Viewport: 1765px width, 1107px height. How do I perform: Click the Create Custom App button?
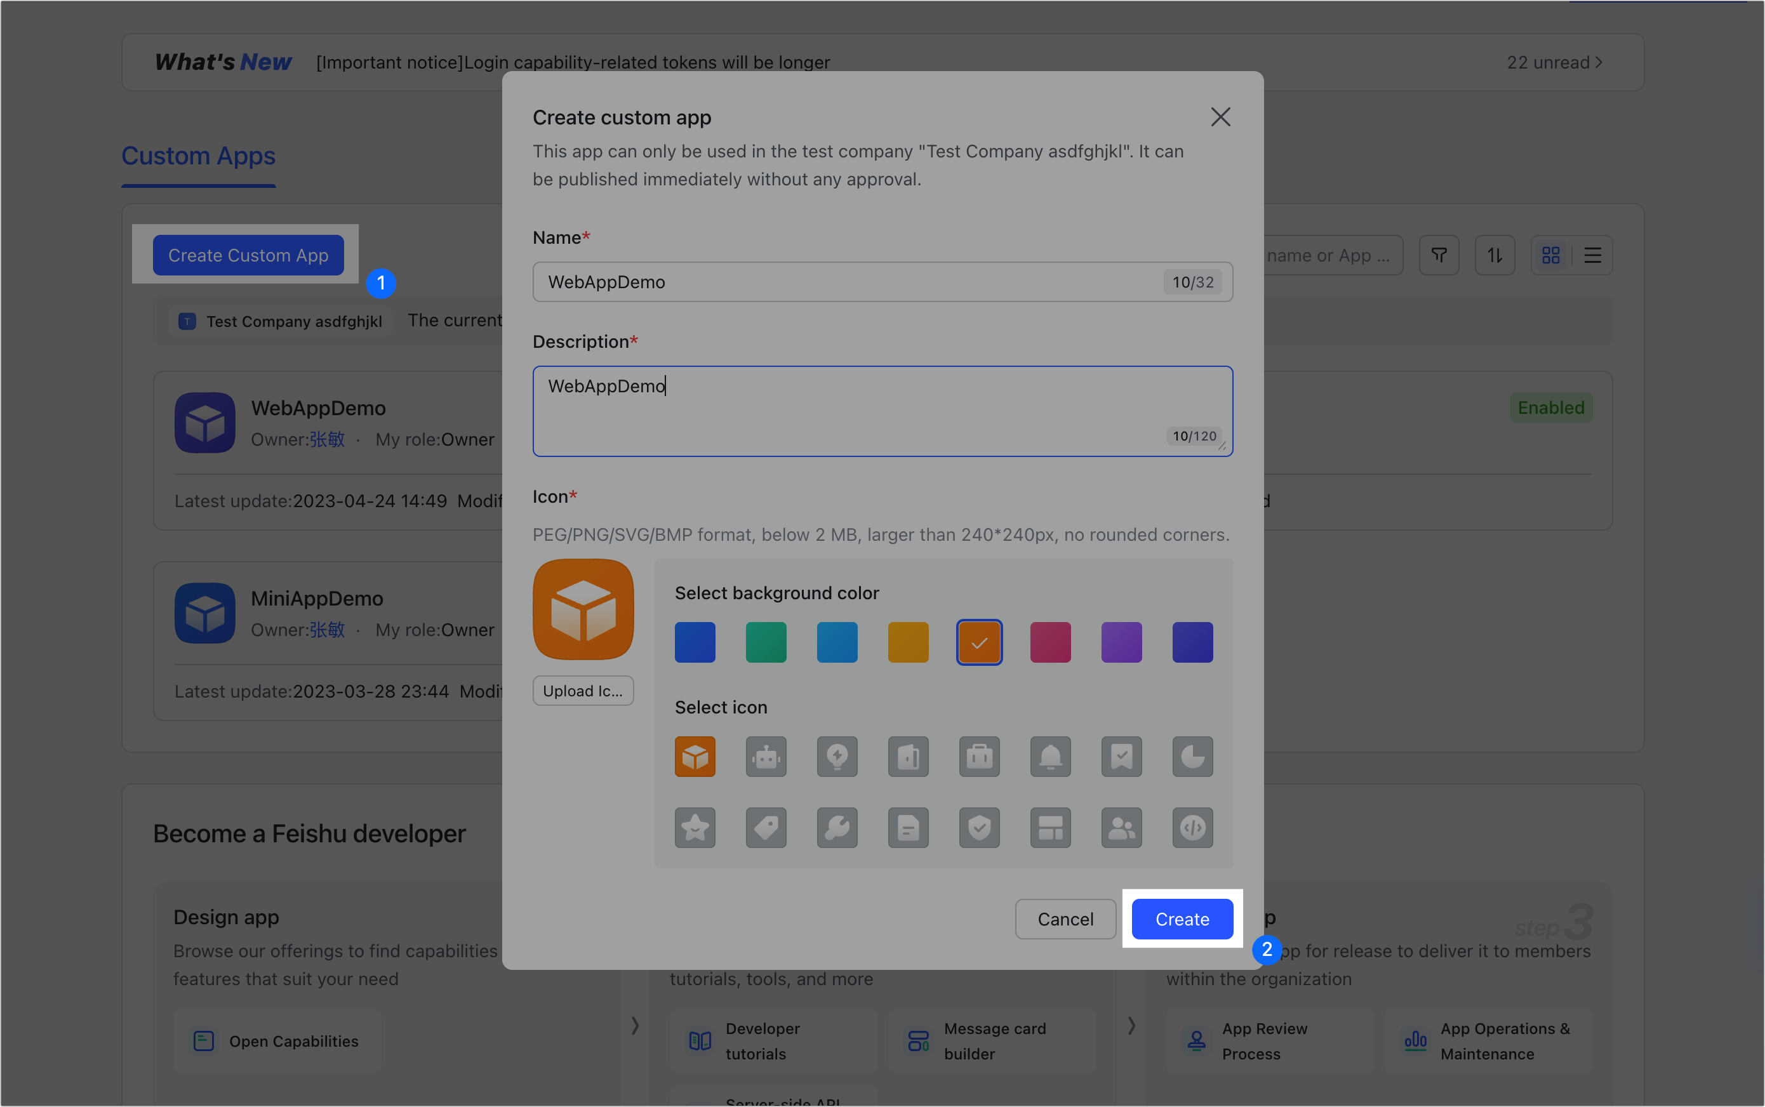[x=248, y=256]
